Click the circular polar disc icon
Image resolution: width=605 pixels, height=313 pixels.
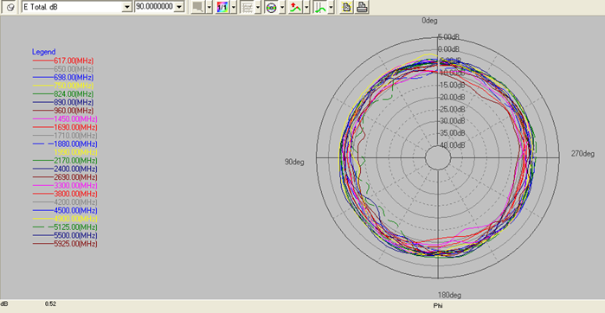tap(271, 7)
